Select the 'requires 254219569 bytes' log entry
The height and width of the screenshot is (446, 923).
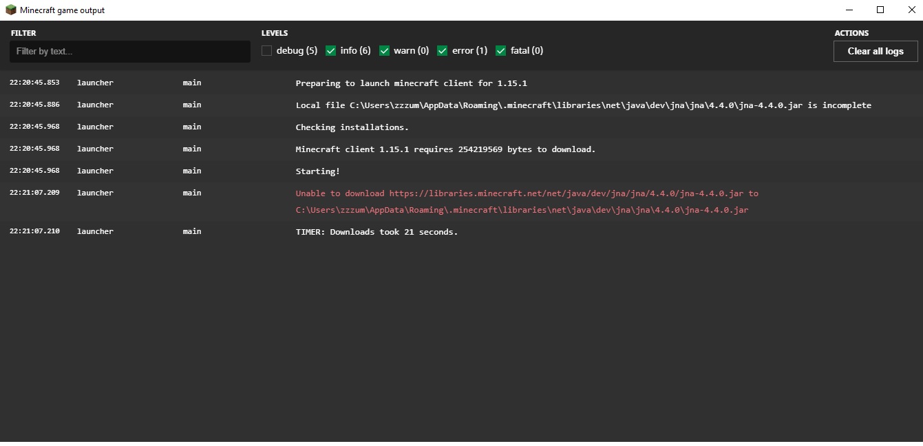(x=445, y=149)
